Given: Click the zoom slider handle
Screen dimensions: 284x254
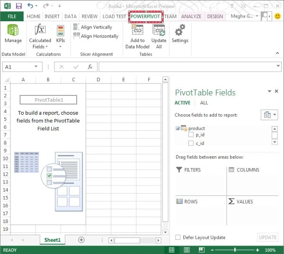Looking at the screenshot, I should pos(235,250).
